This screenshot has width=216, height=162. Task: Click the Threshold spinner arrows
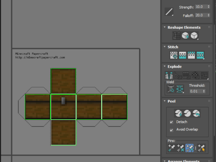(x=204, y=91)
